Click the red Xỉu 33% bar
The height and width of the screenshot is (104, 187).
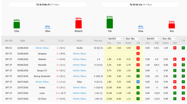coord(172,26)
